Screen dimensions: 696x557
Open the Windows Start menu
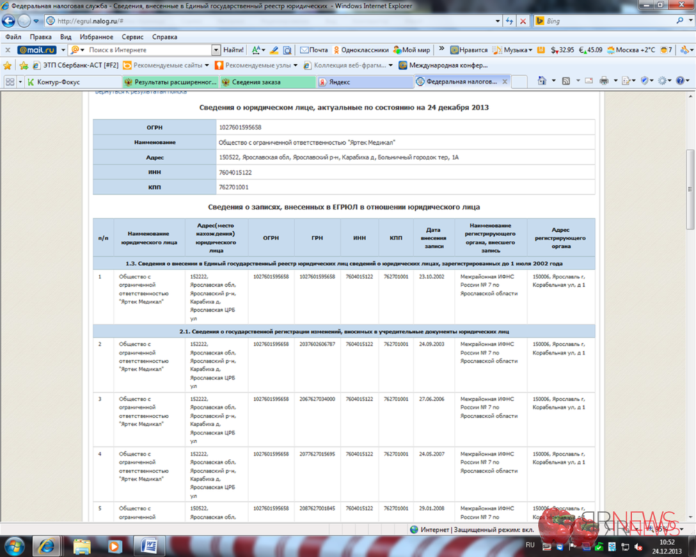tap(14, 546)
